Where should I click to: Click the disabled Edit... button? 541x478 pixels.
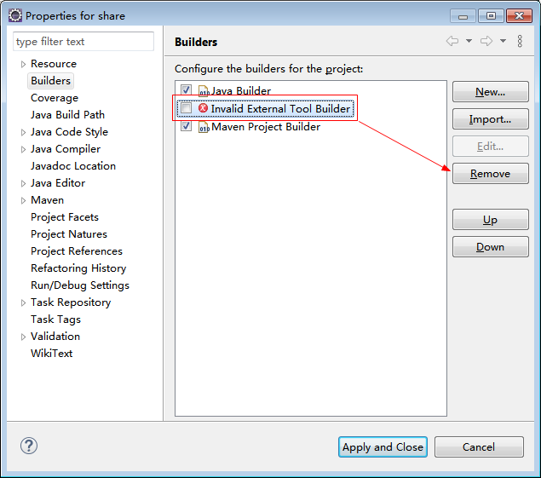tap(490, 147)
